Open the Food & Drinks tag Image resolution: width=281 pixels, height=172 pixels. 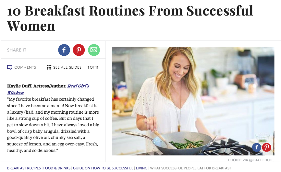[57, 168]
